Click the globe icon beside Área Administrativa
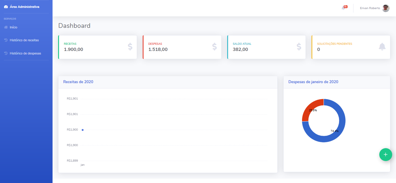This screenshot has width=396, height=183. pos(6,6)
